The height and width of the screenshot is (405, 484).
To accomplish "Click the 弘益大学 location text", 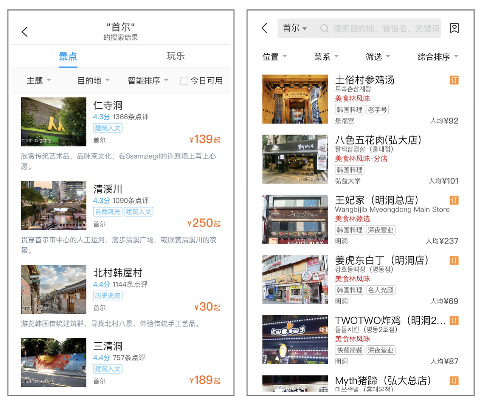I will (348, 181).
